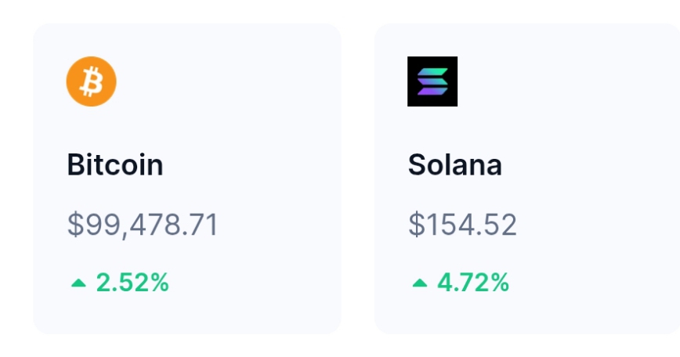Viewport: 680px width, 357px height.
Task: Open the Solana asset card
Action: 527,178
